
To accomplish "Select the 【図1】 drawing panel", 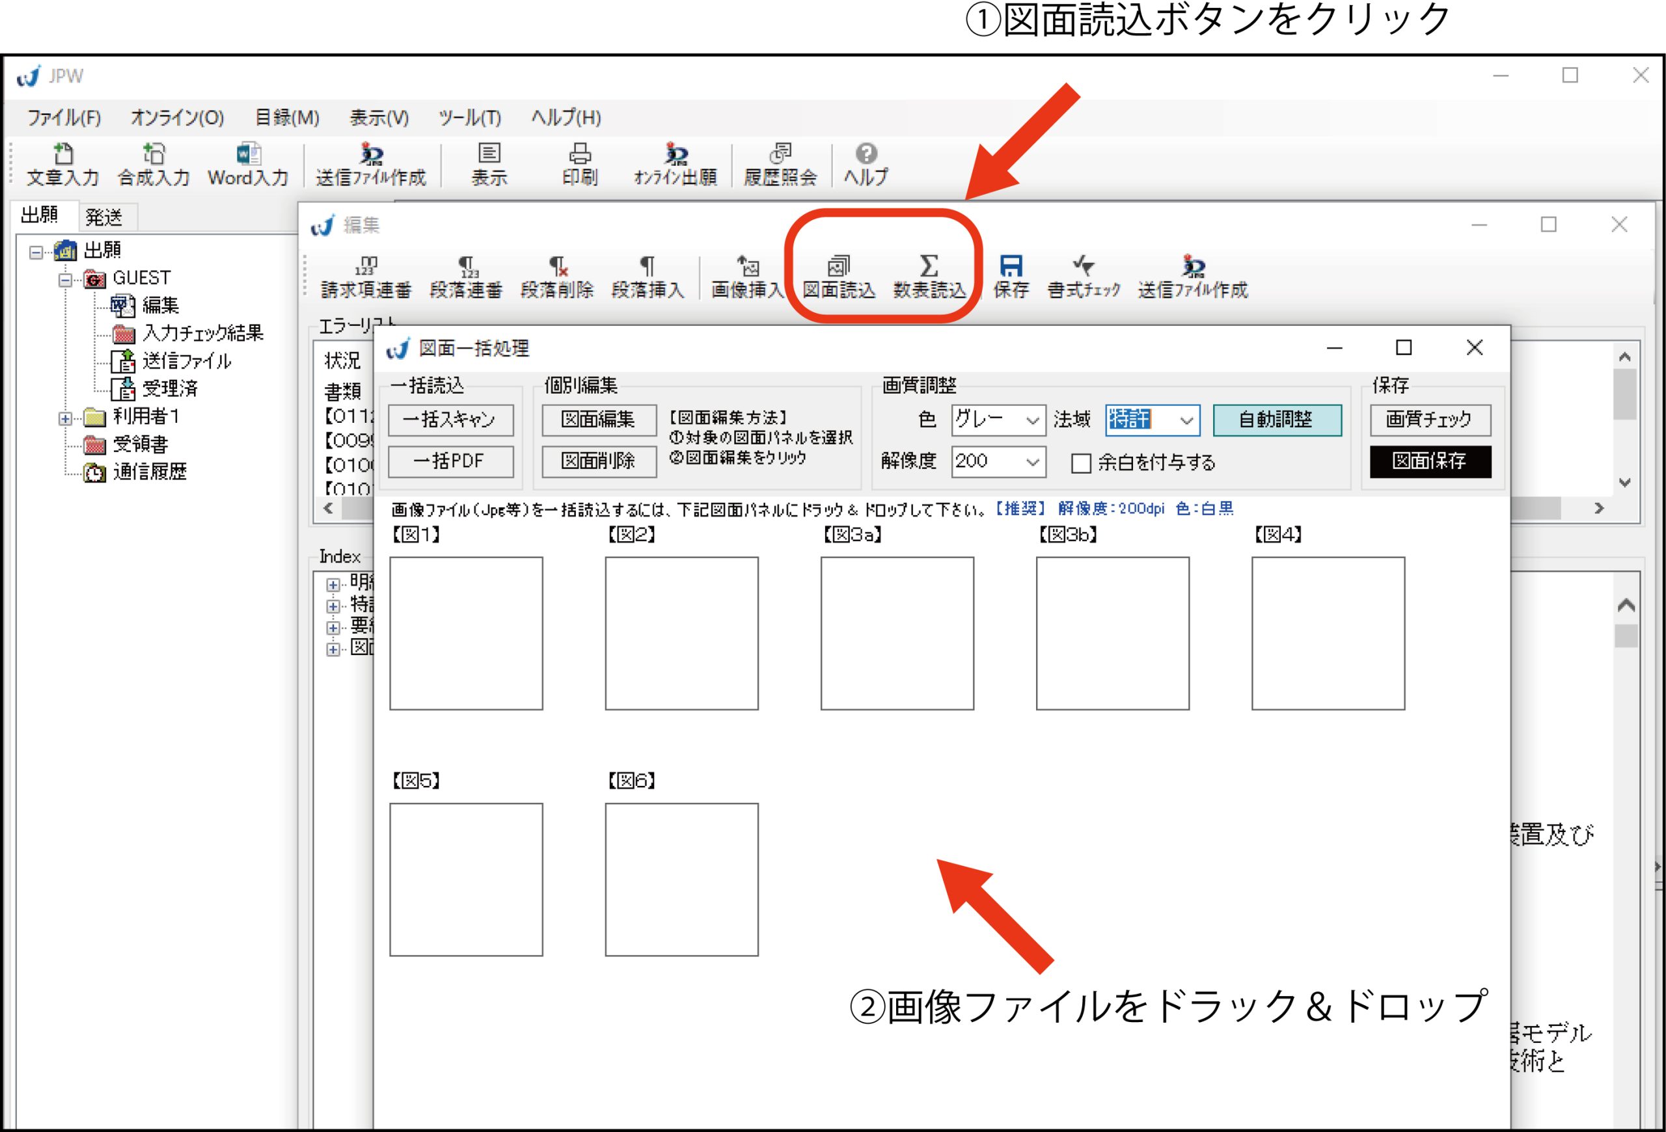I will 466,634.
